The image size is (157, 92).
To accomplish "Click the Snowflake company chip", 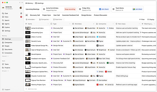I will pyautogui.click(x=101, y=37).
